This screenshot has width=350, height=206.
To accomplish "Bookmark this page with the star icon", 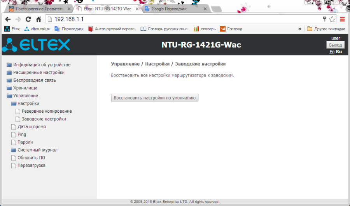I will 332,19.
